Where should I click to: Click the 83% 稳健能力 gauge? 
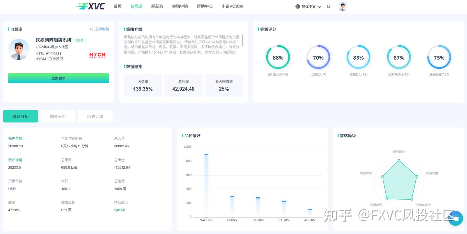coord(358,57)
